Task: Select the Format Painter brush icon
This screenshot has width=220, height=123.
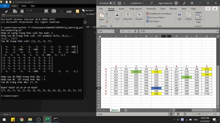Action: 107,22
